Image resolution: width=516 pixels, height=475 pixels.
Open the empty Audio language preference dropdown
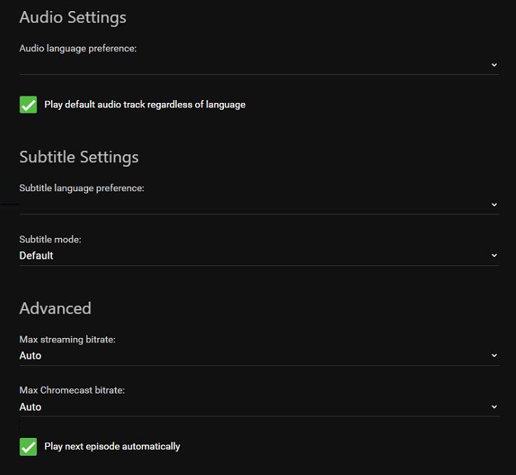[252, 65]
